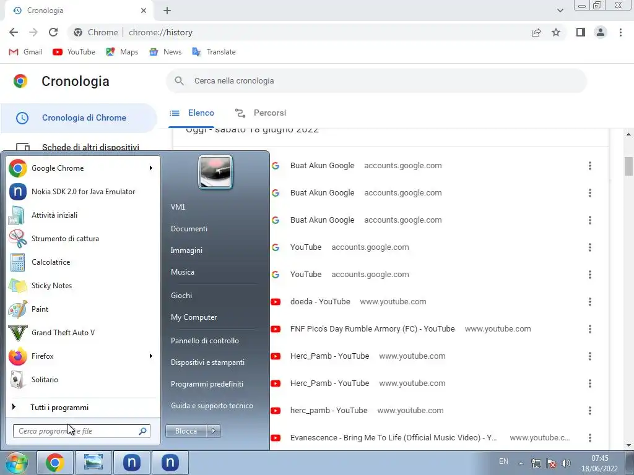Click the history page vertical scrollbar thumb
The image size is (634, 475).
[628, 166]
